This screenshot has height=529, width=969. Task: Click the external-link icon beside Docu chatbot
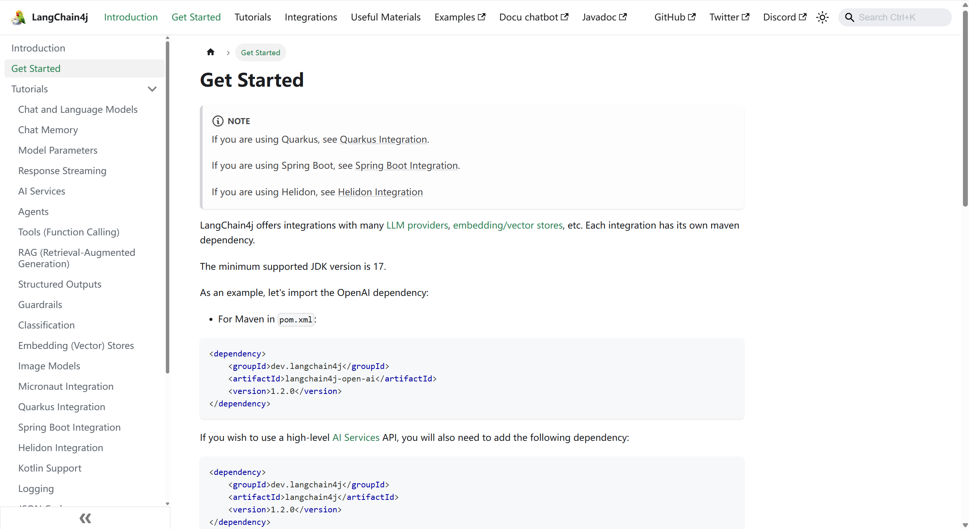click(565, 17)
